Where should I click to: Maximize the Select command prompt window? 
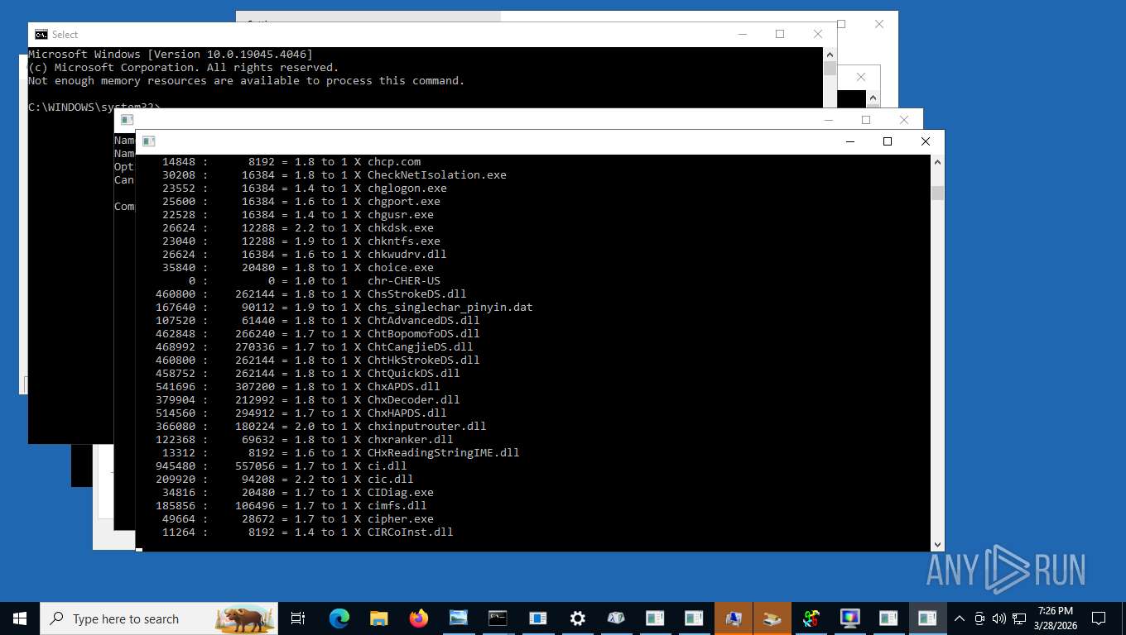click(x=779, y=34)
